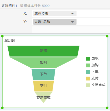Select the 下单 funnel segment

coord(43,74)
